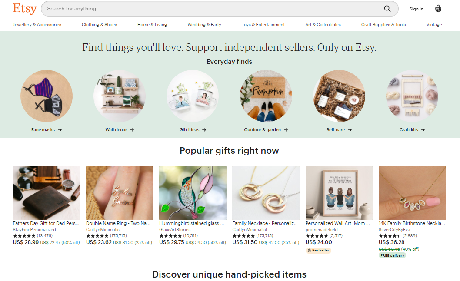Screen dimensions: 460x281
Task: Click the Sign in button
Action: (x=416, y=9)
